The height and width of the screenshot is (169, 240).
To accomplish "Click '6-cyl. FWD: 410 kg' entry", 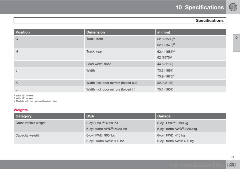I will (x=171, y=135).
